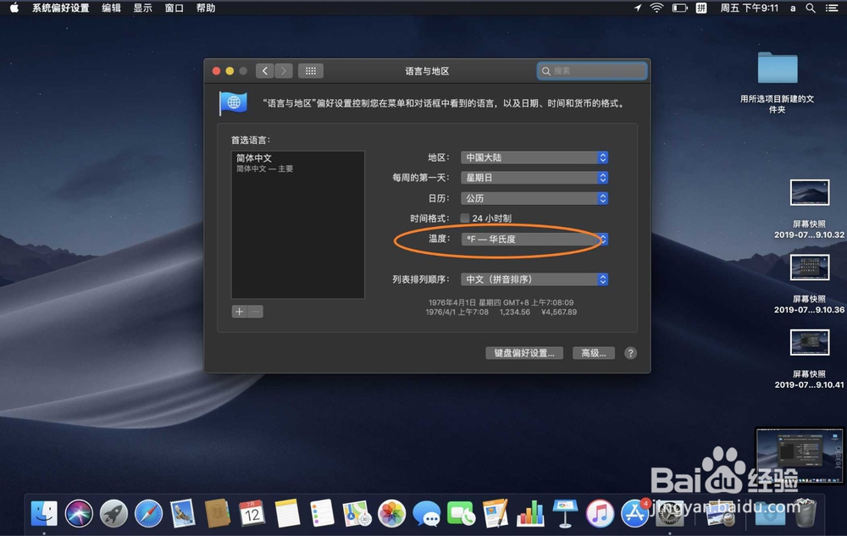The width and height of the screenshot is (847, 536).
Task: Click the 高级... button
Action: 593,353
